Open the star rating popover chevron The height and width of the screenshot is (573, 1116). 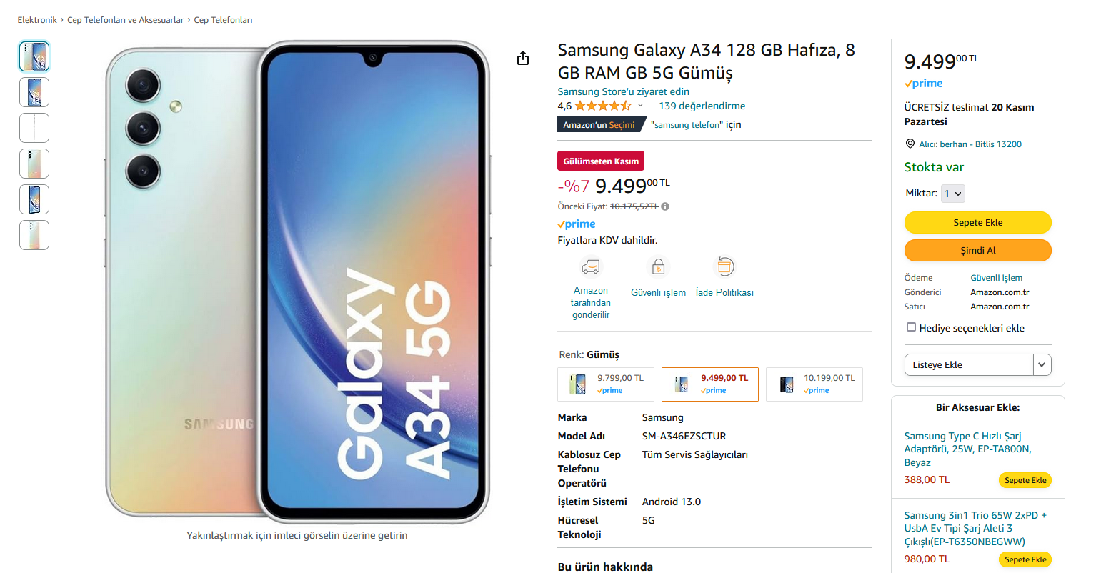pos(640,106)
